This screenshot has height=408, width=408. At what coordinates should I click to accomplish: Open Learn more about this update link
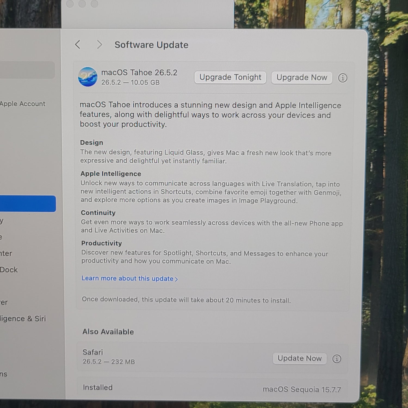tap(130, 279)
